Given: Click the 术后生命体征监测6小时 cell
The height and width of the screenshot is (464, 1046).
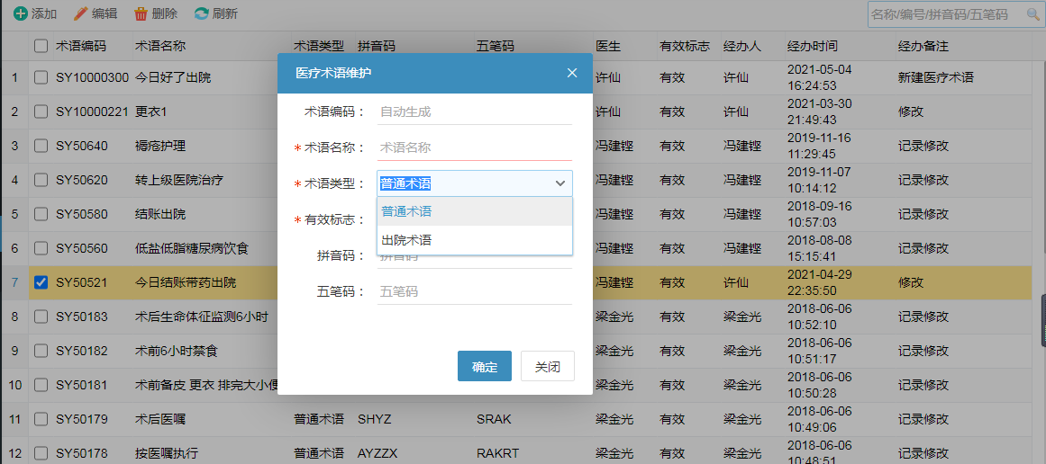Looking at the screenshot, I should (202, 317).
